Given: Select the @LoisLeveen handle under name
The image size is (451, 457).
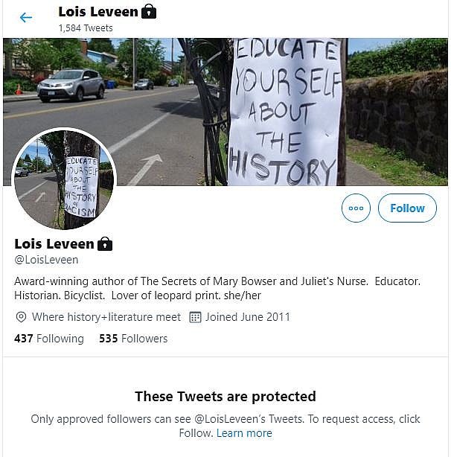Looking at the screenshot, I should point(46,260).
